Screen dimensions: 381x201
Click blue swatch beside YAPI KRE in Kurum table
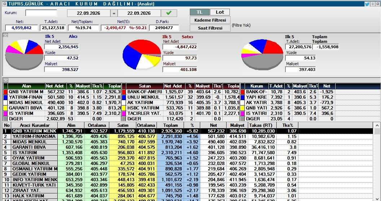[x=242, y=97]
